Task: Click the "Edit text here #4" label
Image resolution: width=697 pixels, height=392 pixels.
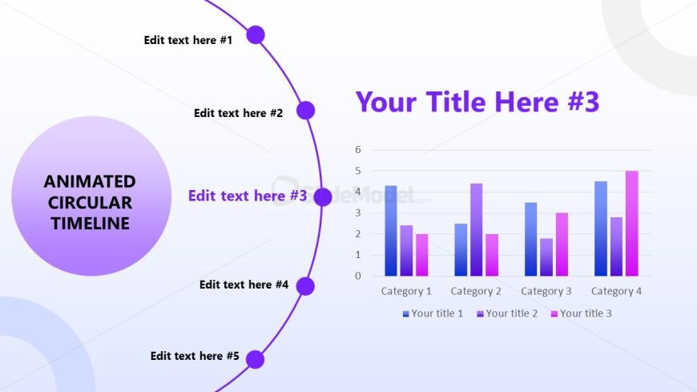Action: pos(244,285)
